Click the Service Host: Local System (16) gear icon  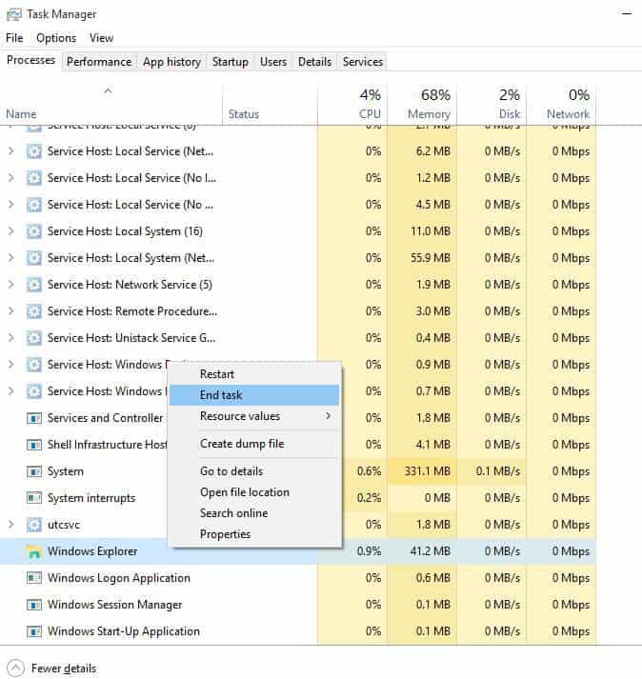pyautogui.click(x=33, y=231)
